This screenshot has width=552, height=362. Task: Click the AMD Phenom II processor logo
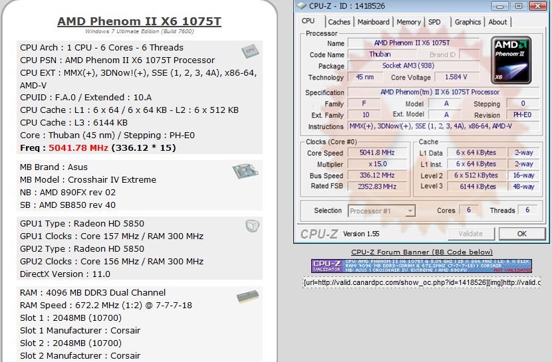pos(511,60)
